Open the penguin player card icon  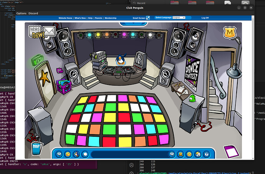coord(181,154)
